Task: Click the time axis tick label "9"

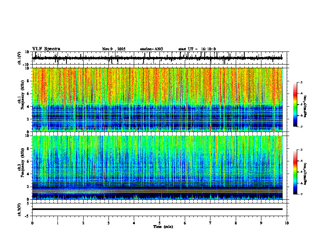Action: click(261, 223)
